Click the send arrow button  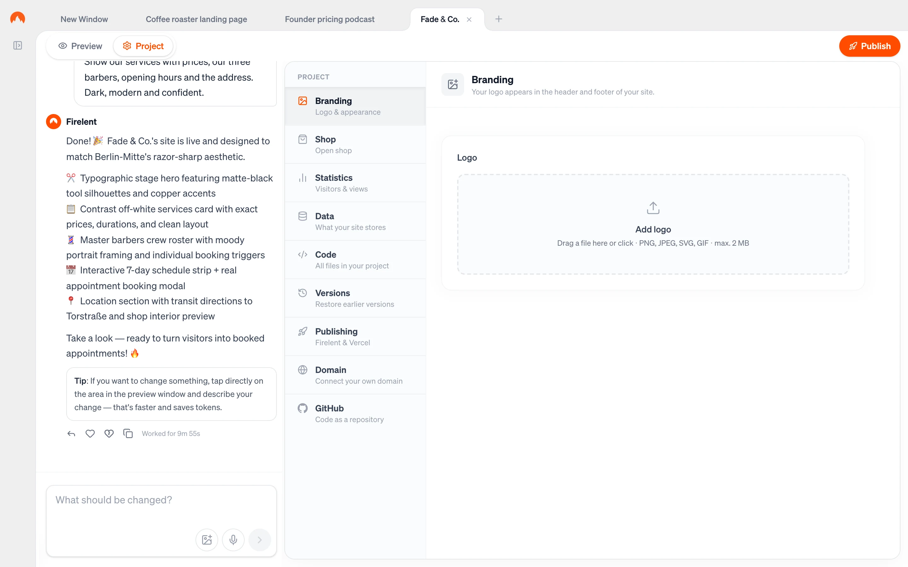pos(260,540)
